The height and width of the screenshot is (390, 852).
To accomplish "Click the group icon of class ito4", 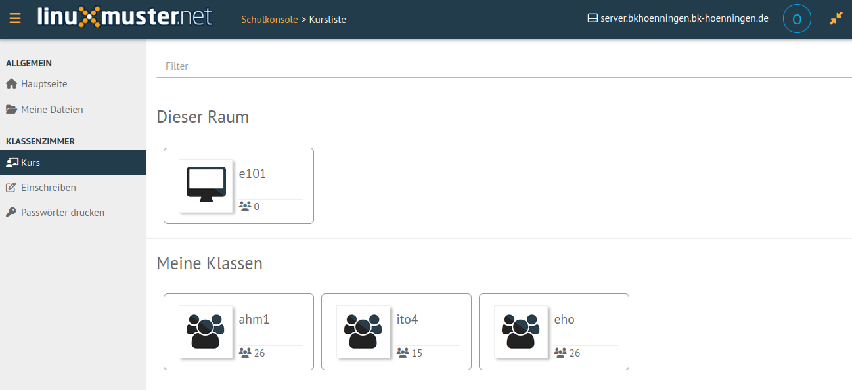I will pos(363,332).
